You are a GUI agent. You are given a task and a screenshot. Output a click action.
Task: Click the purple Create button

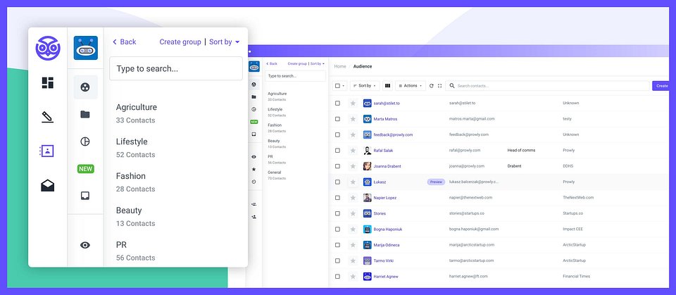click(662, 86)
